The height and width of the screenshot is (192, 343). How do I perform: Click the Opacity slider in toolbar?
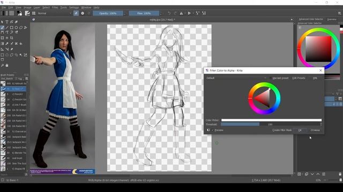(108, 13)
